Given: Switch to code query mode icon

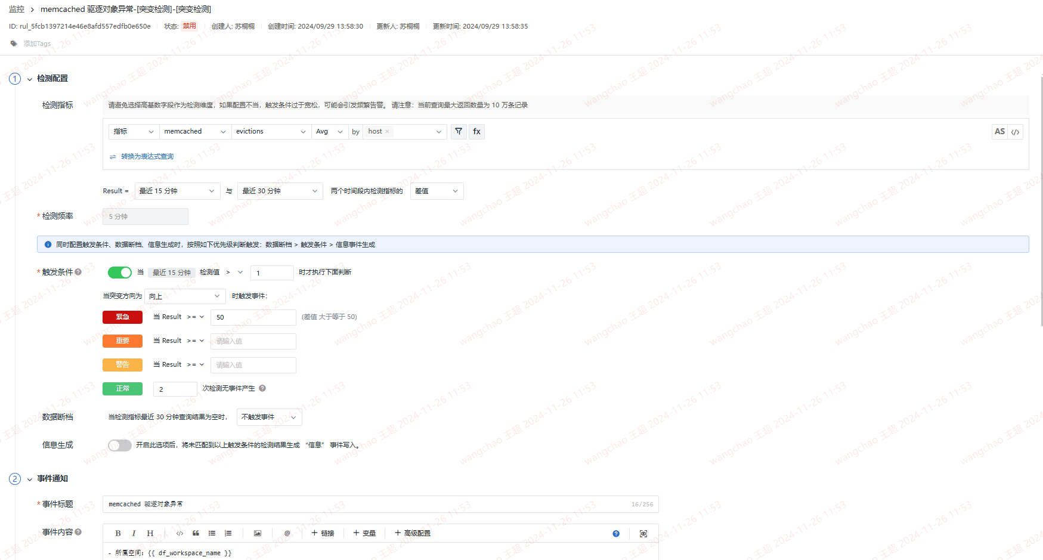Looking at the screenshot, I should (1015, 132).
